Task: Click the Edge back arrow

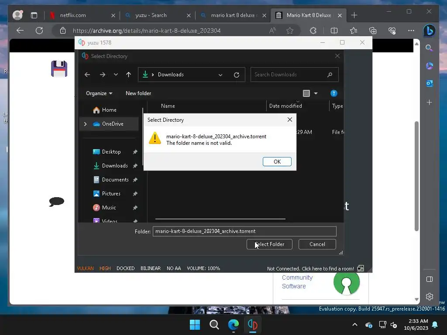Action: tap(20, 31)
